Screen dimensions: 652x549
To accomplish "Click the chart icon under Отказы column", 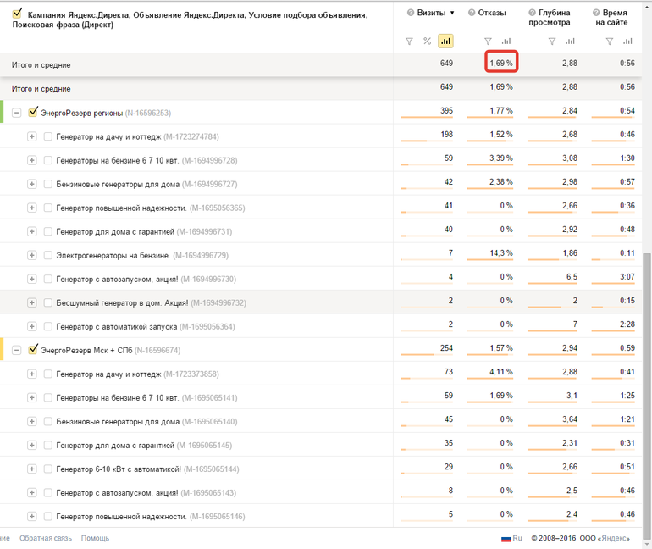I will tap(506, 42).
